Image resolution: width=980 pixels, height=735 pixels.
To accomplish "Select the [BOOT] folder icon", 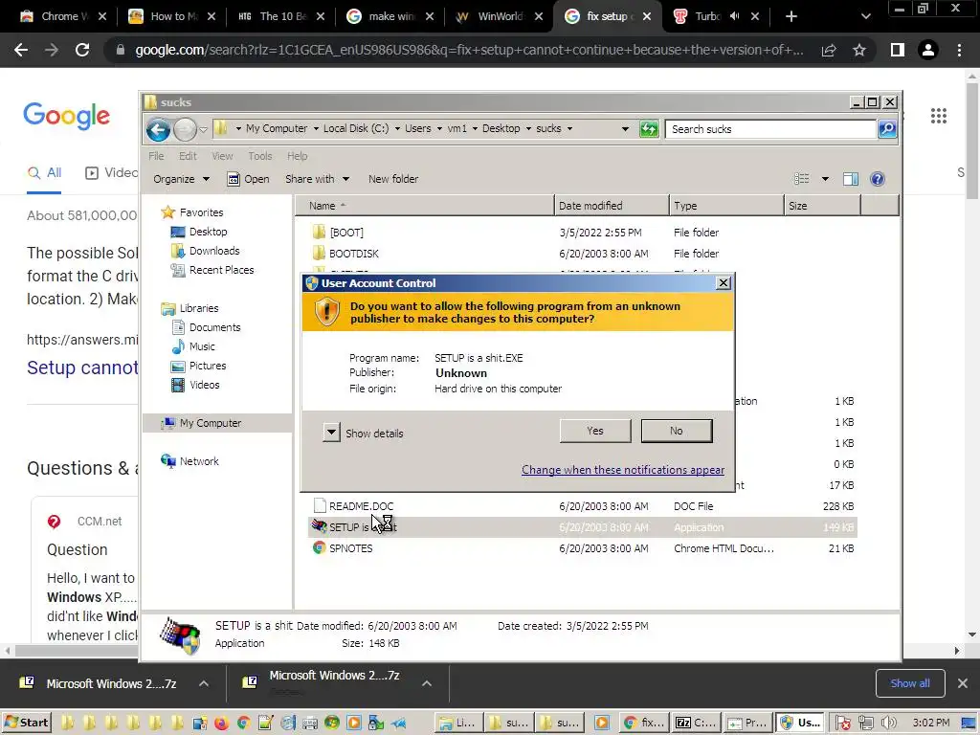I will 319,232.
